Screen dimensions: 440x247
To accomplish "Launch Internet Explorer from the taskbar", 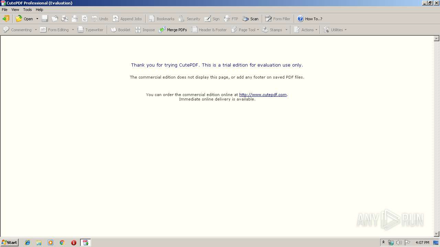I will click(27, 243).
